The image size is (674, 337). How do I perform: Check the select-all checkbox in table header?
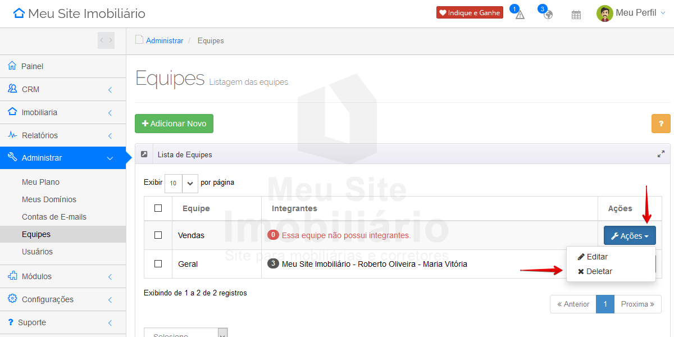click(158, 208)
